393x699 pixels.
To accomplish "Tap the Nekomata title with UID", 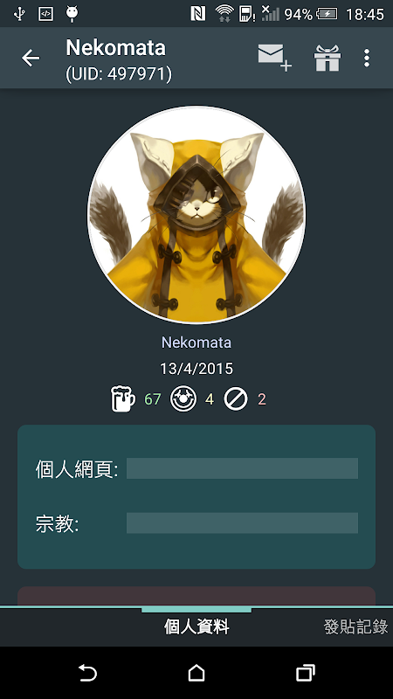I will (x=119, y=59).
